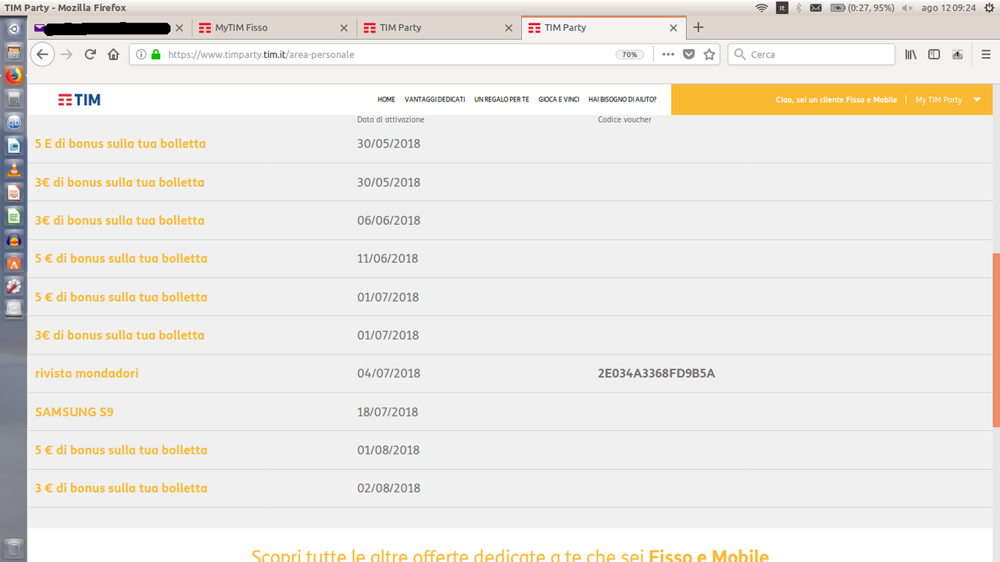The image size is (1000, 562).
Task: Reload the current page
Action: [x=90, y=55]
